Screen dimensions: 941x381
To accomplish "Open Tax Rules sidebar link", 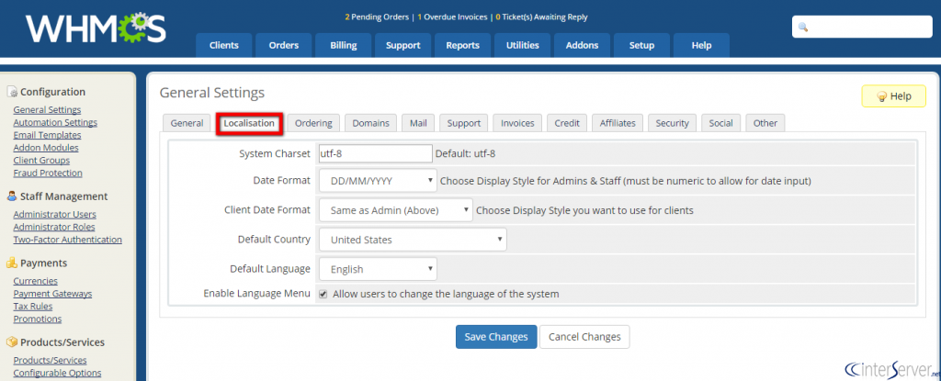I will click(x=33, y=306).
